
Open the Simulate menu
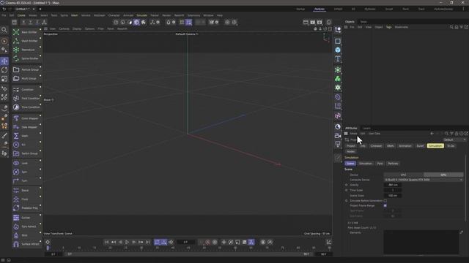coord(141,15)
